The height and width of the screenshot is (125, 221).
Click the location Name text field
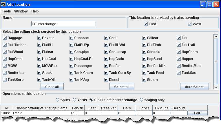coord(63,24)
